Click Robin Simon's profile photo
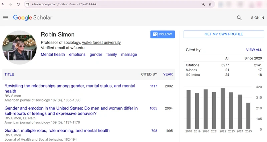This screenshot has width=267, height=142. click(x=20, y=48)
